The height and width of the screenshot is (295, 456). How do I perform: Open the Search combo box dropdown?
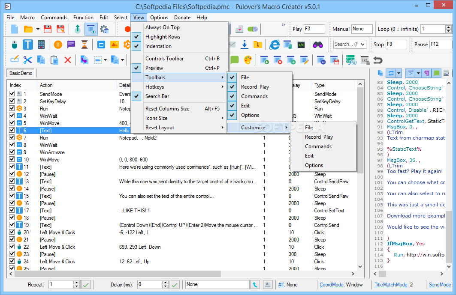tap(362, 44)
